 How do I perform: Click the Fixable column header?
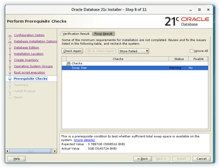pyautogui.click(x=198, y=59)
